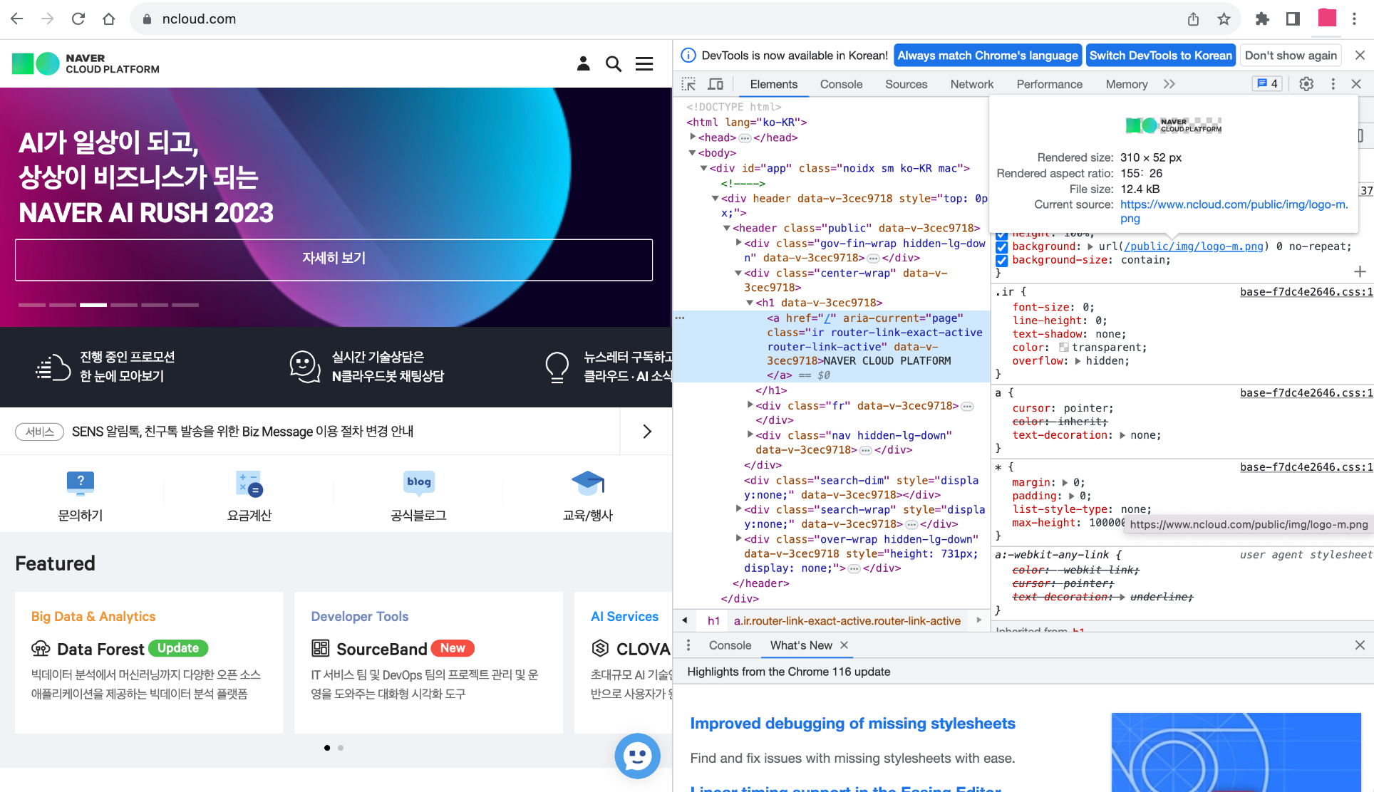1374x792 pixels.
Task: Select the first banner slide indicator
Action: (32, 305)
